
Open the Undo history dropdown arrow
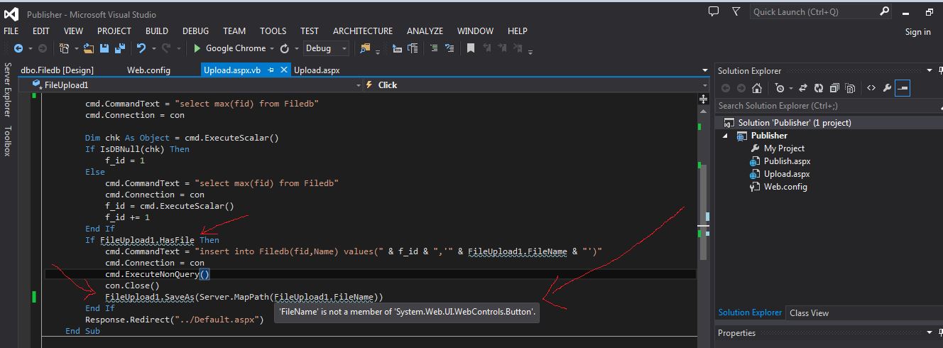coord(153,48)
